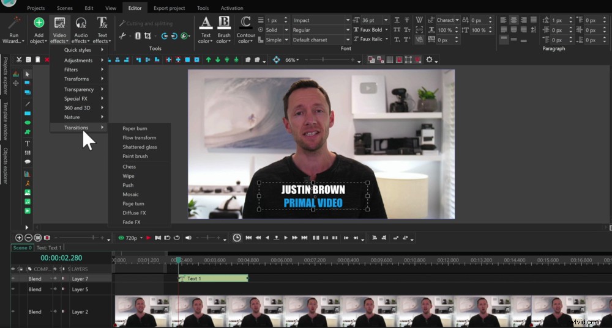Viewport: 612px width, 328px height.
Task: Click the speaker volume icon
Action: [x=188, y=238]
